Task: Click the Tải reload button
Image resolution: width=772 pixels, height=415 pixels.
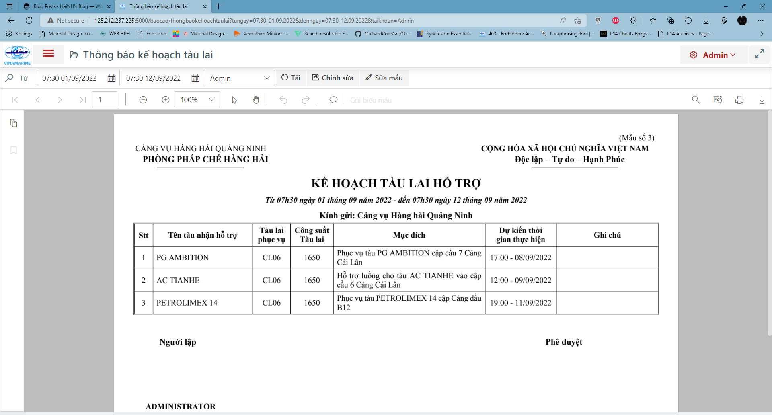Action: (x=291, y=78)
